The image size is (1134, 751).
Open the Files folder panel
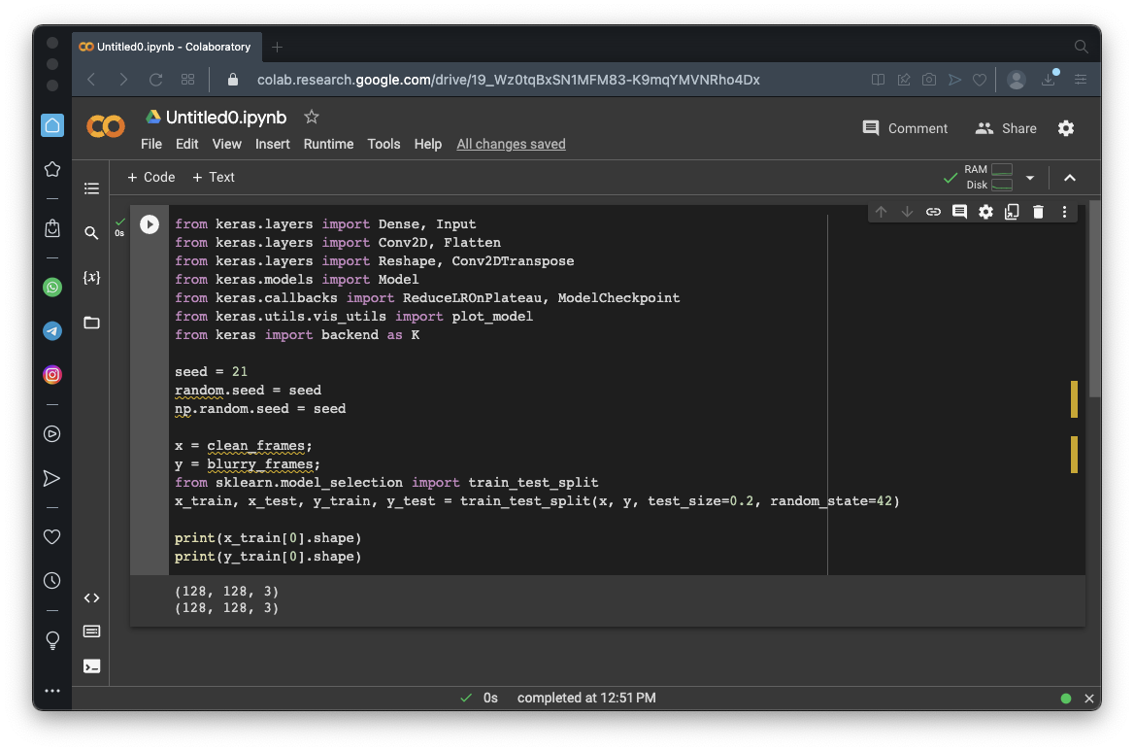pos(91,323)
